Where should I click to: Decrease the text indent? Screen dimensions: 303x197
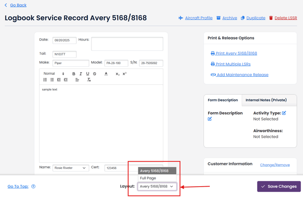click(x=59, y=80)
